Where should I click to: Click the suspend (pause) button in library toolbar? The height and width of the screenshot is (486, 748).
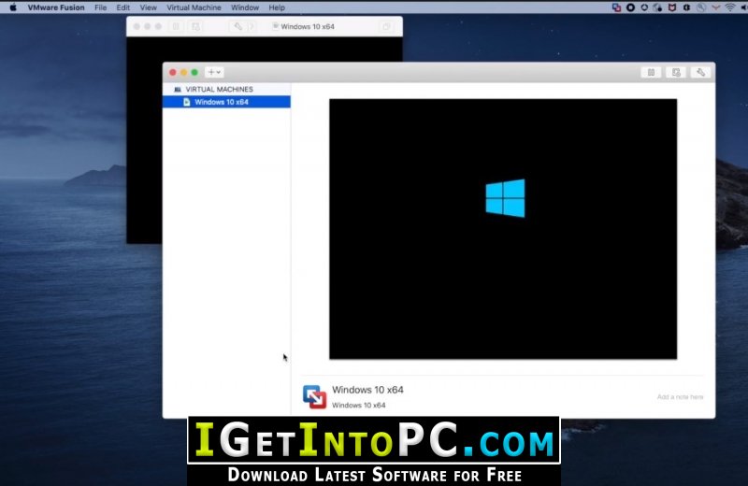tap(651, 72)
